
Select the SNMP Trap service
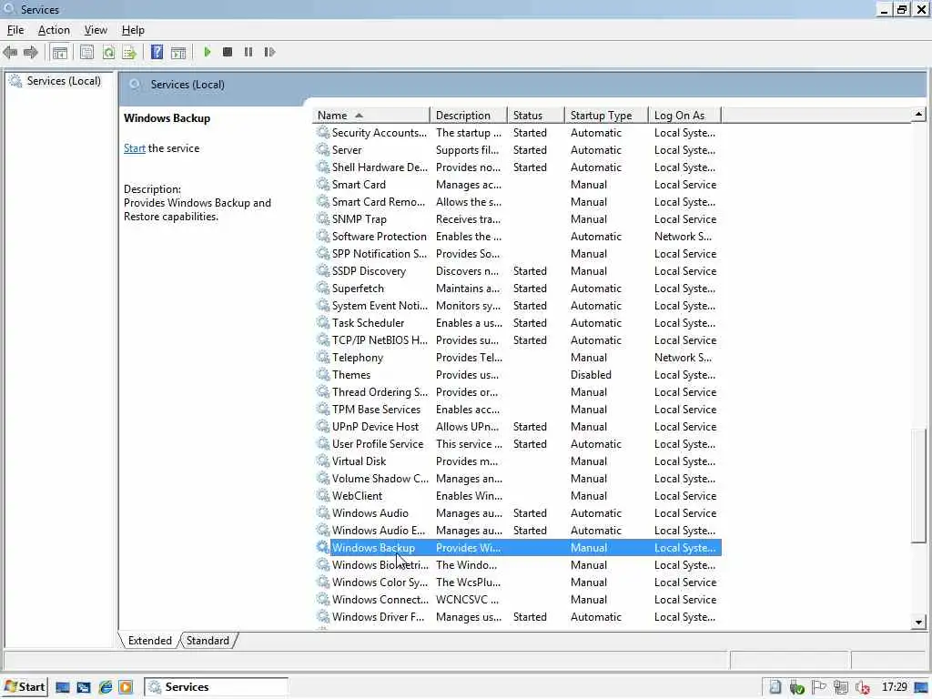coord(518,218)
